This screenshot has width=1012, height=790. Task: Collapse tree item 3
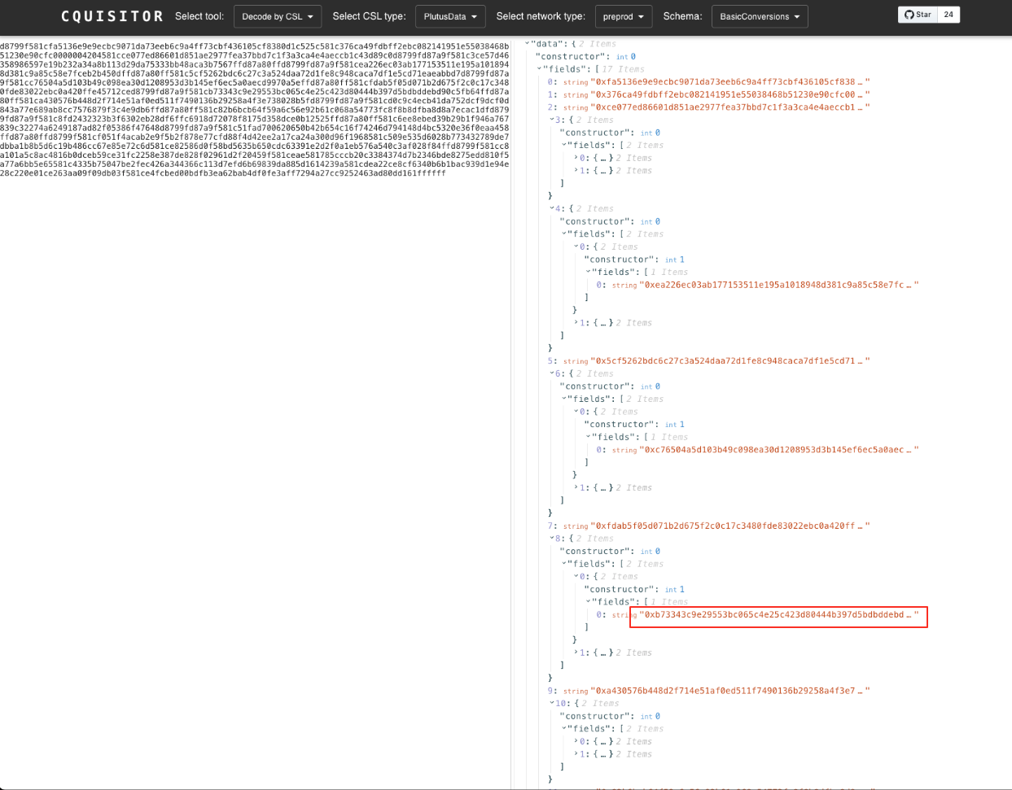tap(552, 120)
